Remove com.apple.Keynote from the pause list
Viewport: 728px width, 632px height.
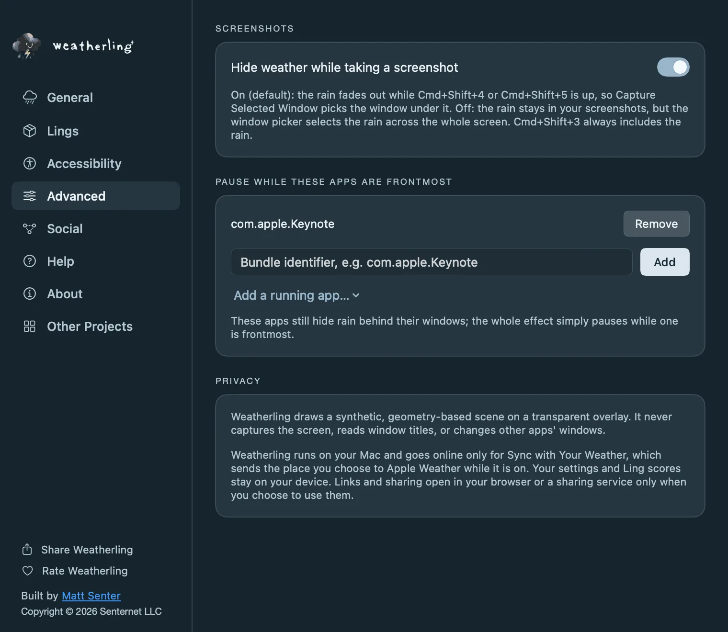point(656,224)
